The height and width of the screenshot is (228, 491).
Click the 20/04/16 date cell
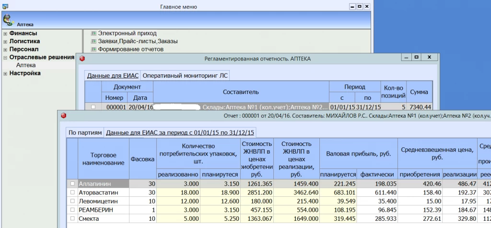click(140, 107)
